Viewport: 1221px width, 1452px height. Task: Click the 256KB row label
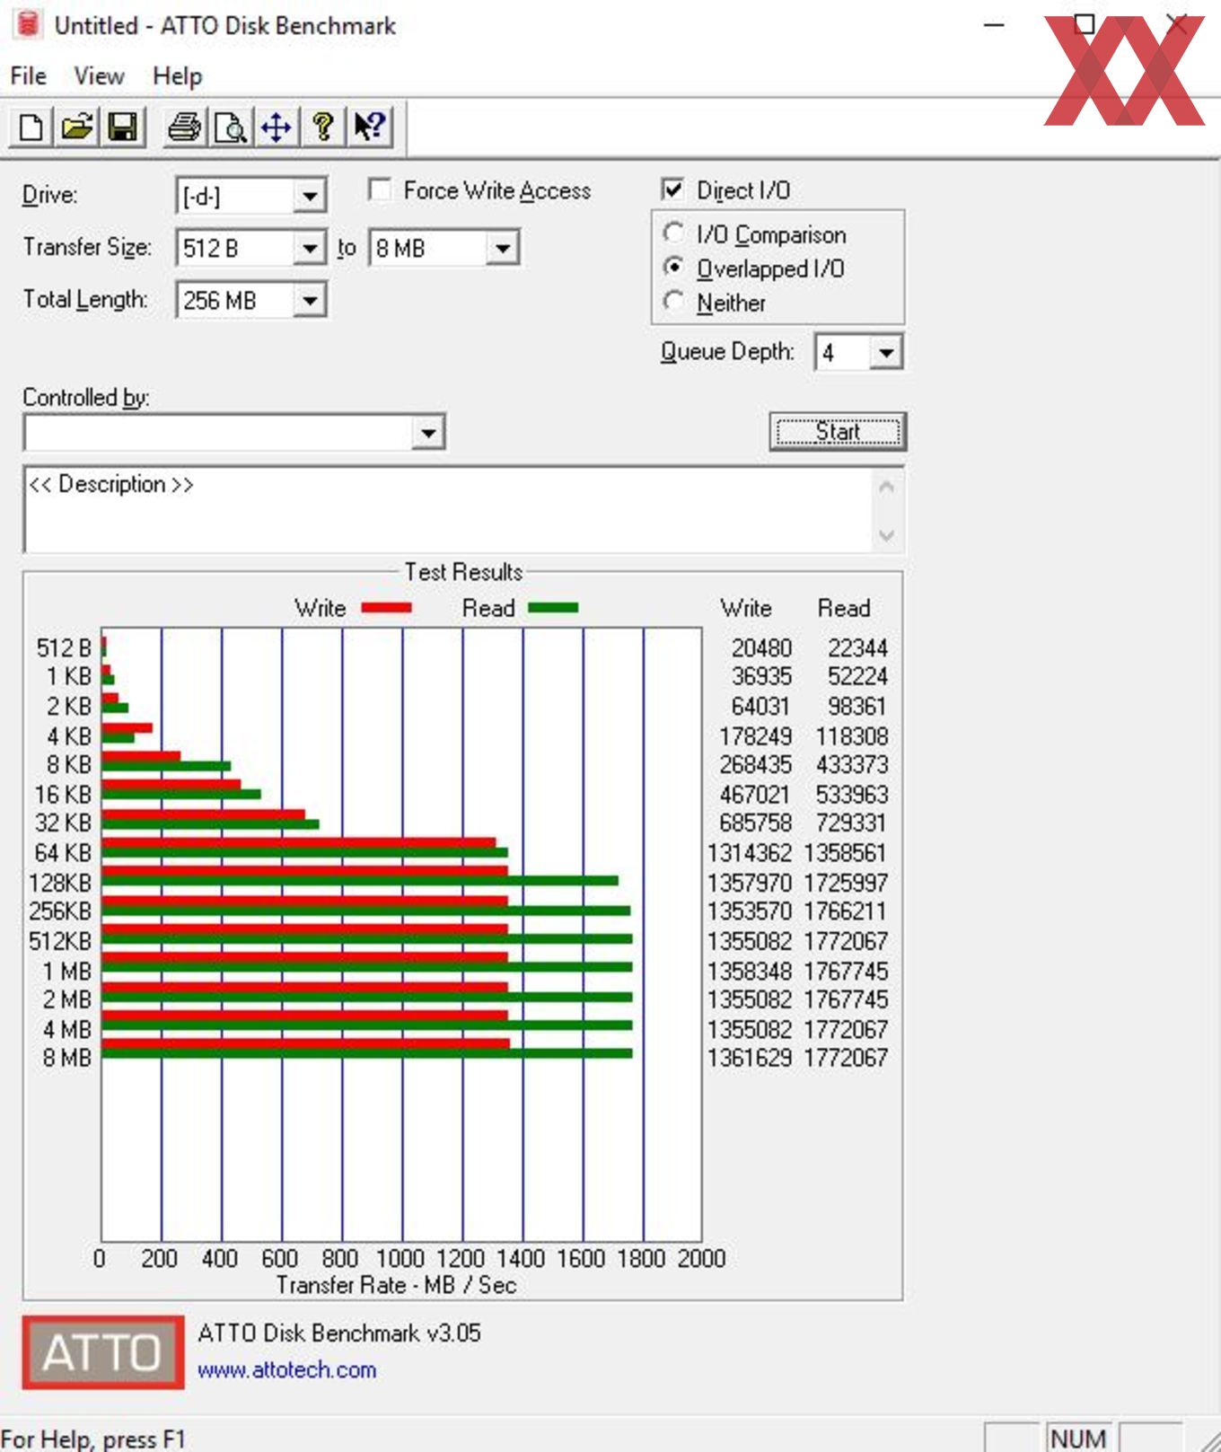(x=60, y=911)
